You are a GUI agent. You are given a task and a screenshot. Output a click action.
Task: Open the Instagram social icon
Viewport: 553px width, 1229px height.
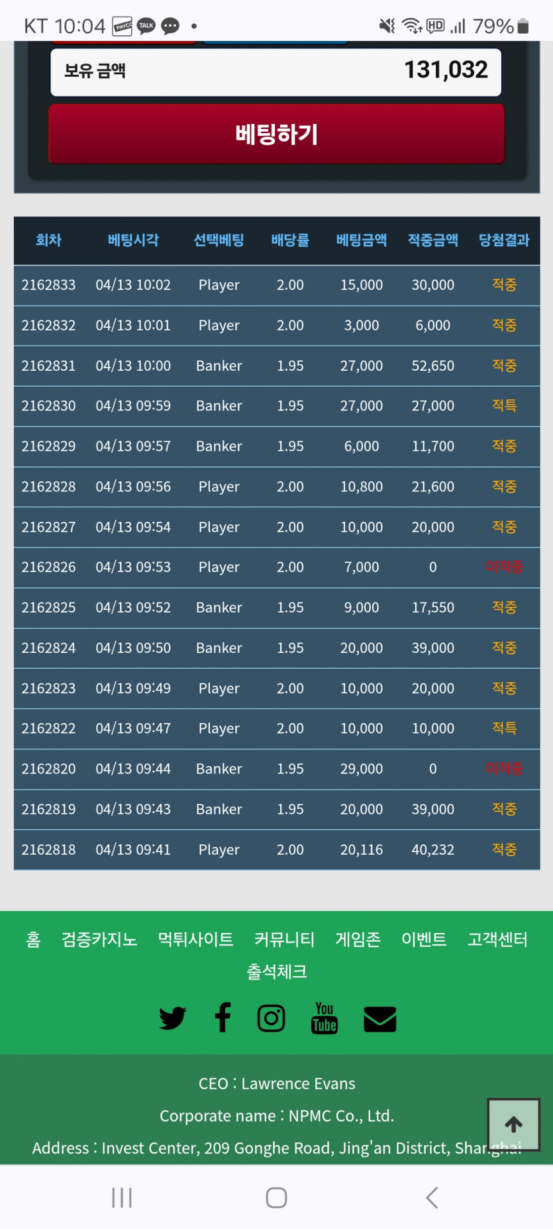pyautogui.click(x=271, y=1018)
